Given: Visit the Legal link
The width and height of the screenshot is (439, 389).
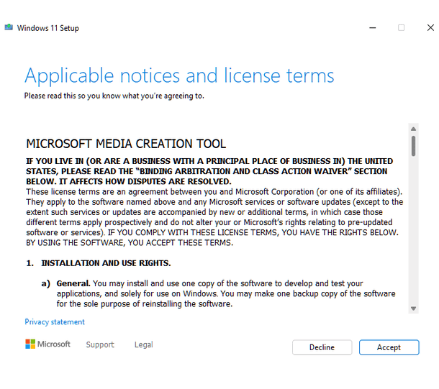Looking at the screenshot, I should point(143,344).
